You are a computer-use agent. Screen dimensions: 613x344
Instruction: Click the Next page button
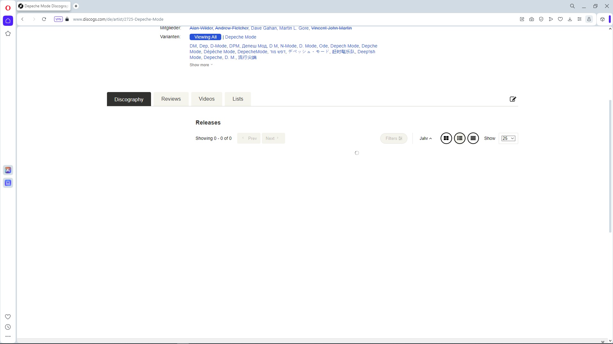point(273,138)
